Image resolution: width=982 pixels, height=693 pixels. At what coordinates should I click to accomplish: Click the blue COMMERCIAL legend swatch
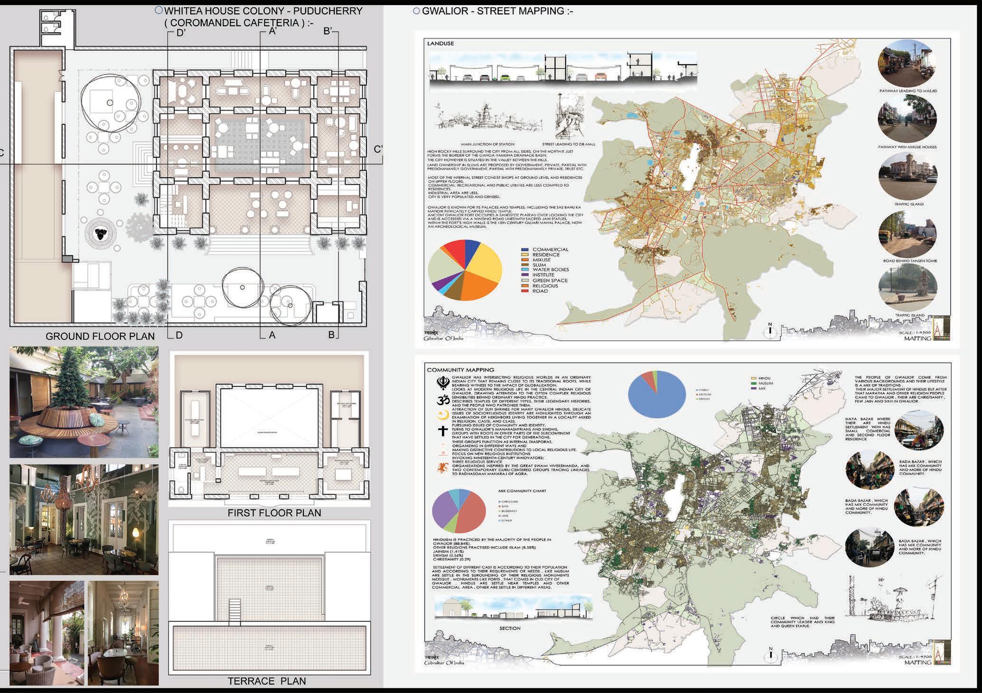[524, 249]
